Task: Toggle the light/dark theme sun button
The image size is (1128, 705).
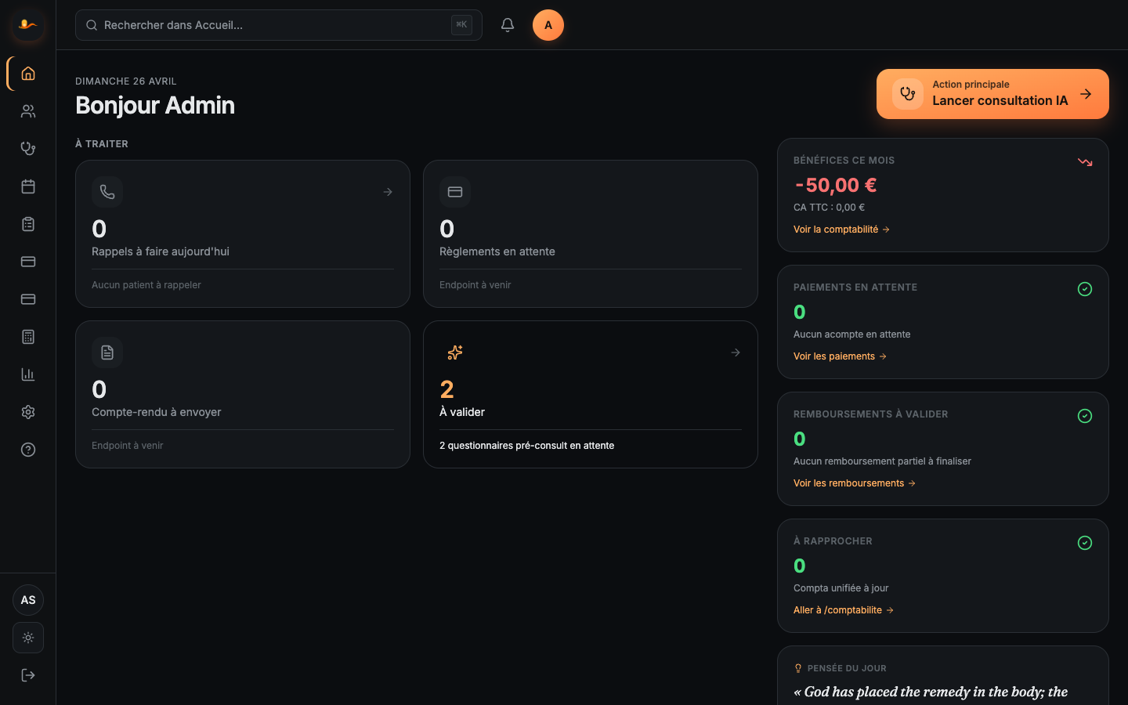Action: (x=28, y=638)
